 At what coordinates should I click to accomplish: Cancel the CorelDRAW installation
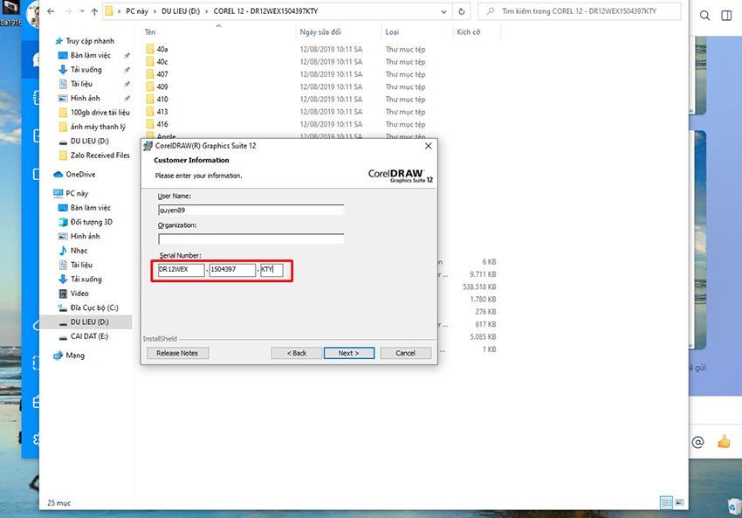pyautogui.click(x=406, y=353)
